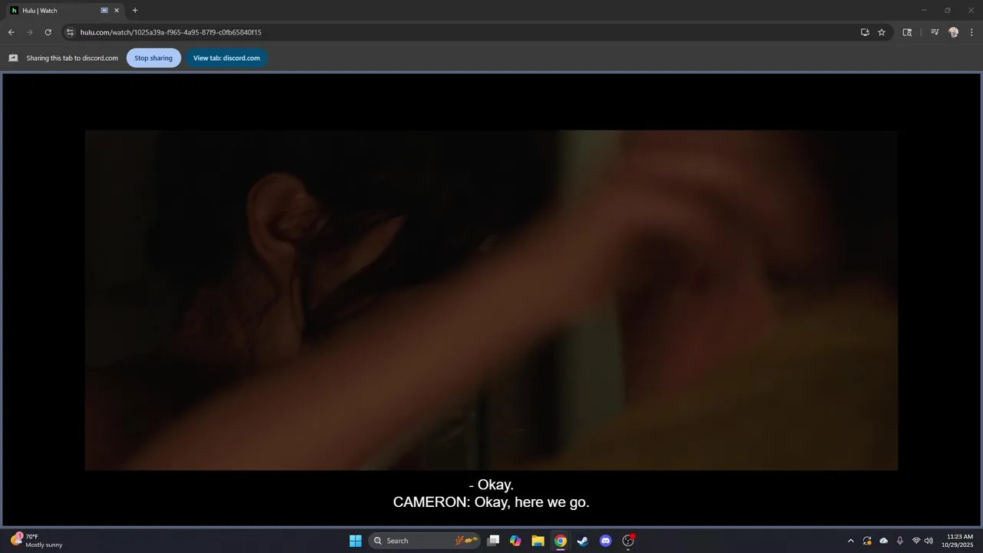This screenshot has height=553, width=983.
Task: Open File Explorer from taskbar
Action: click(538, 541)
